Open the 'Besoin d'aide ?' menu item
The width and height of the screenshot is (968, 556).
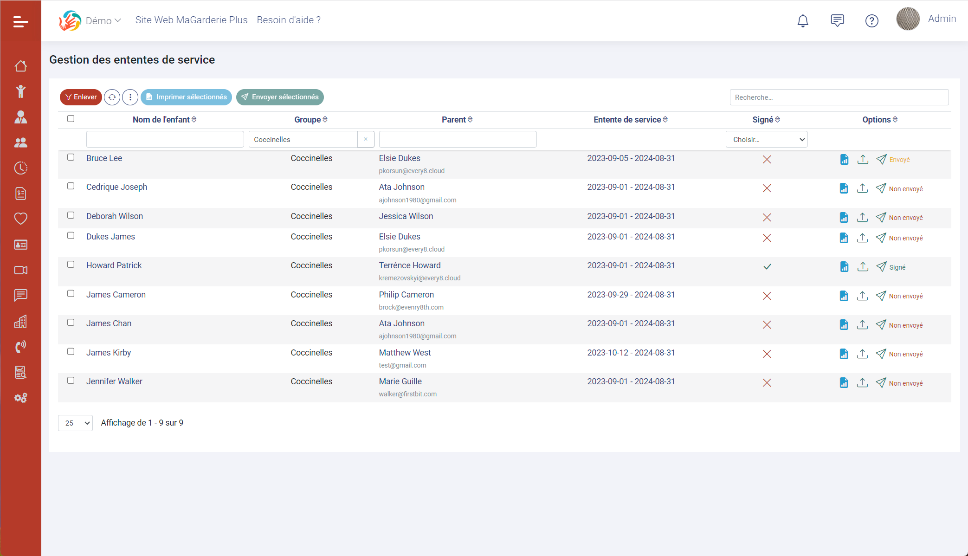(x=289, y=20)
